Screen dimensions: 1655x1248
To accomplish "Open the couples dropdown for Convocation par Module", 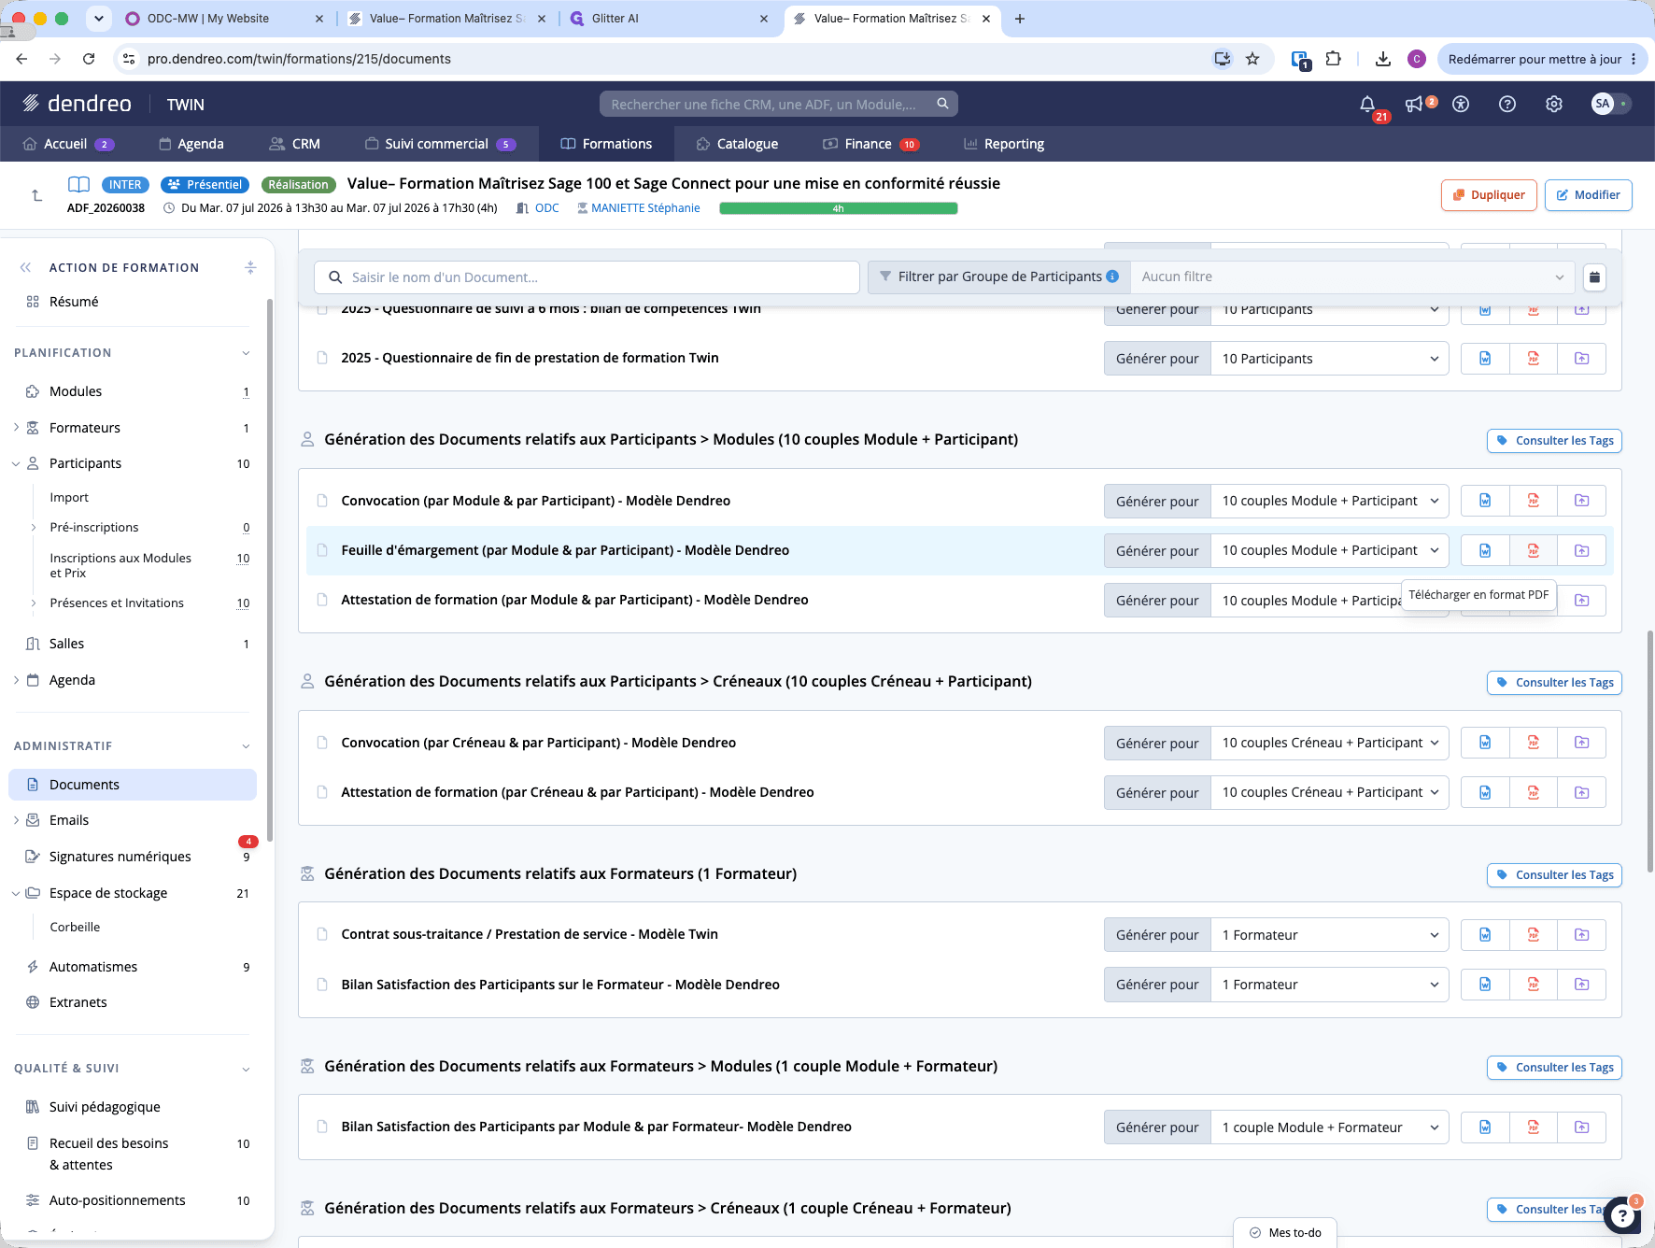I will [x=1330, y=501].
